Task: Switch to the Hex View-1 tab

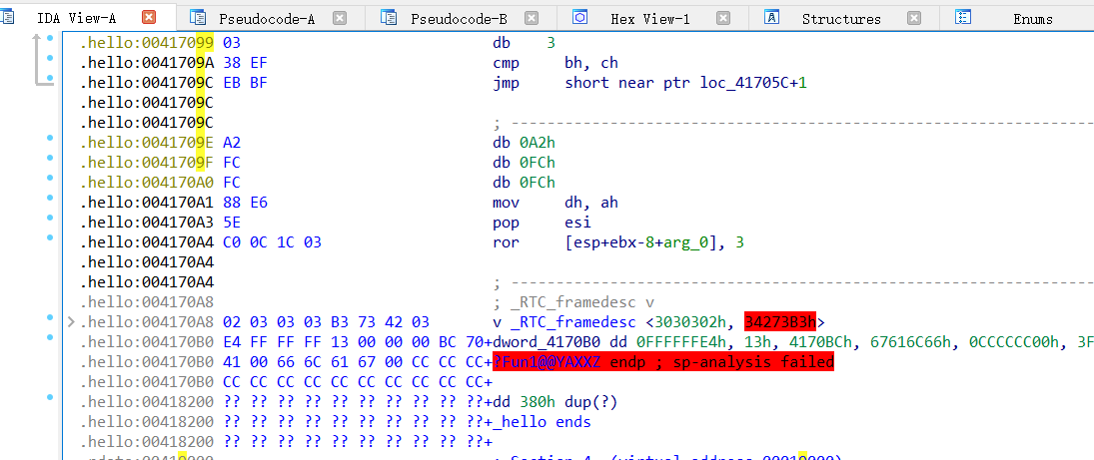Action: pyautogui.click(x=650, y=19)
